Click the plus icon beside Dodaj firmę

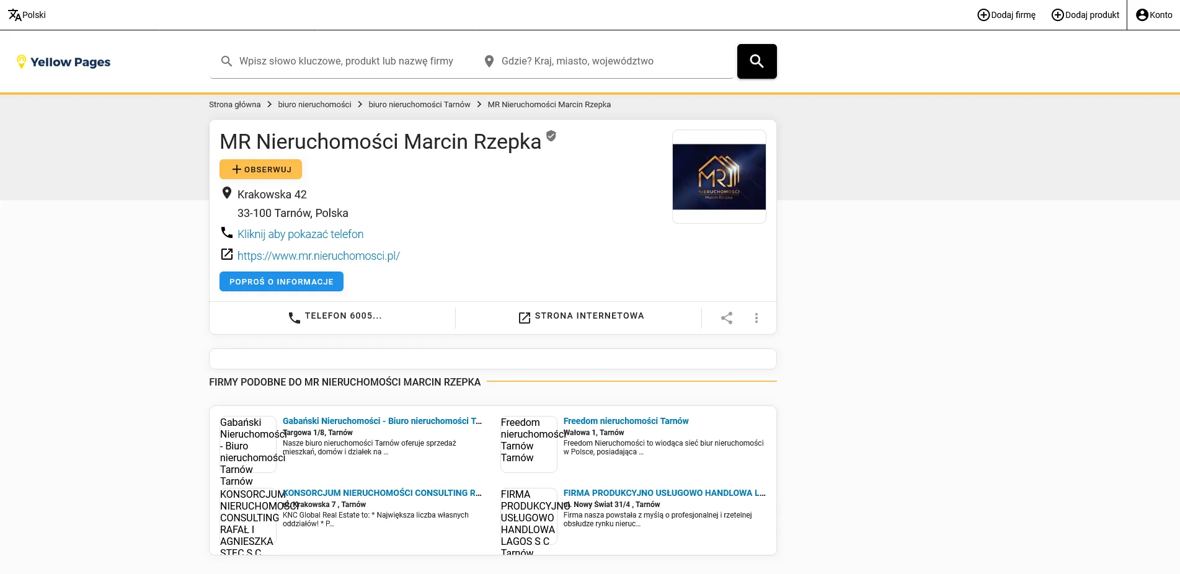point(983,15)
